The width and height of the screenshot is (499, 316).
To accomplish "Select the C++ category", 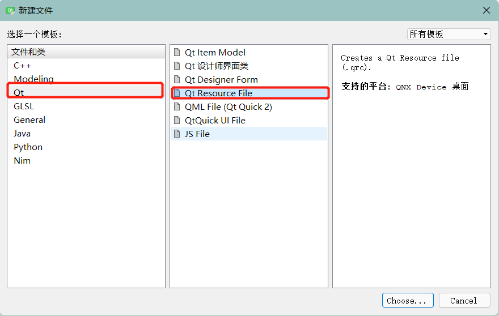I will [x=86, y=66].
